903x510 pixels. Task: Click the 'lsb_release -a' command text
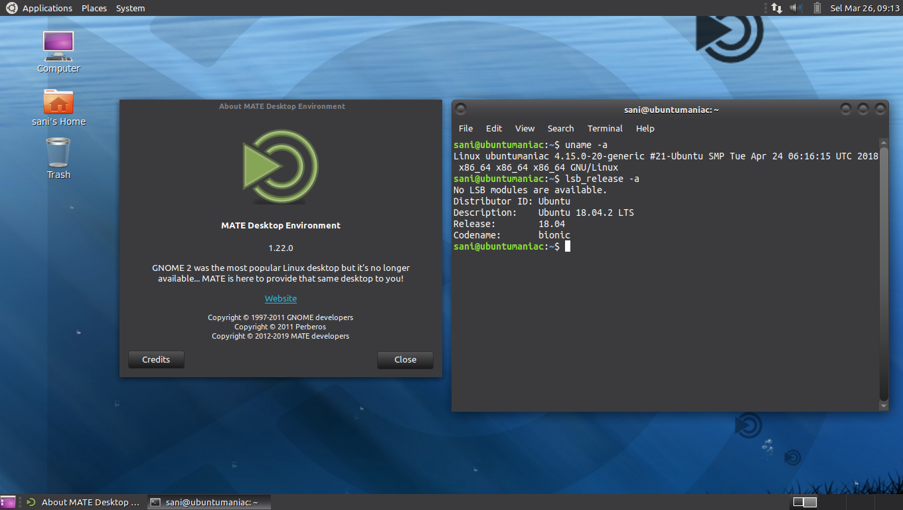coord(602,179)
